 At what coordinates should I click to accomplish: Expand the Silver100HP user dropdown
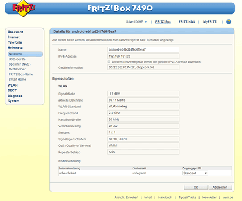click(x=137, y=22)
